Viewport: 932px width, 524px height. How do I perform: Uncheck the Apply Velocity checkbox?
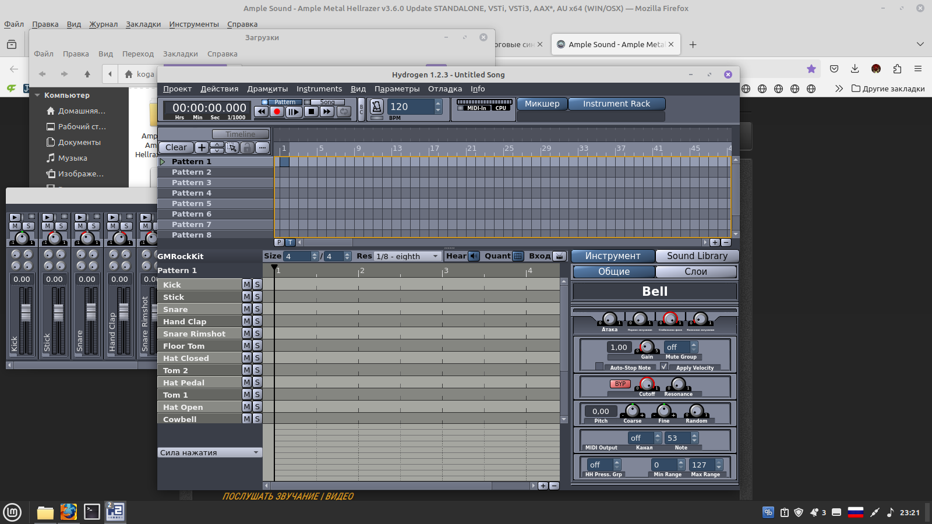tap(664, 366)
